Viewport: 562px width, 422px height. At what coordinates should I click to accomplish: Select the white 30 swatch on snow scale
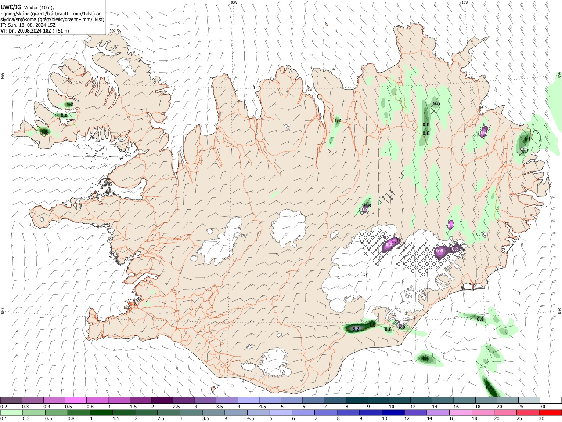551,400
